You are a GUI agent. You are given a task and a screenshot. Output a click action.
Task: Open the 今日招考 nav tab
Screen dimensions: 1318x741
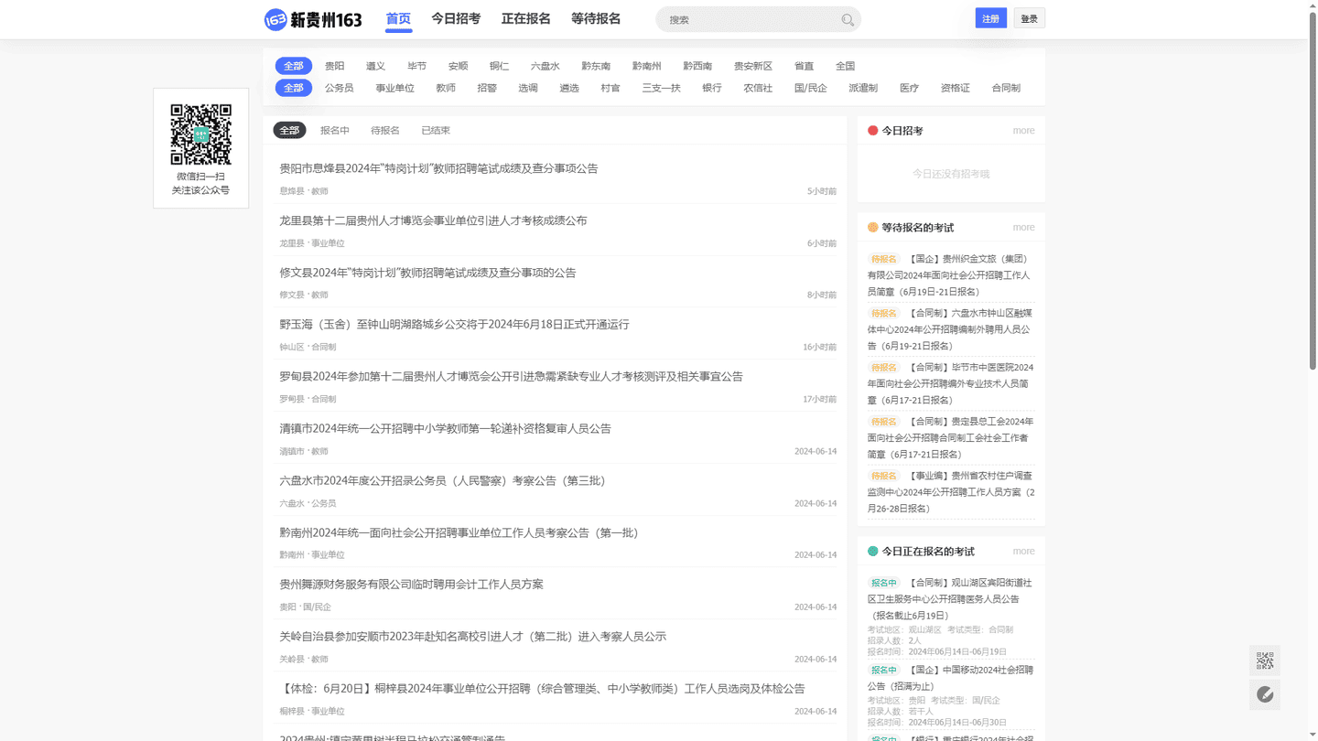tap(456, 18)
